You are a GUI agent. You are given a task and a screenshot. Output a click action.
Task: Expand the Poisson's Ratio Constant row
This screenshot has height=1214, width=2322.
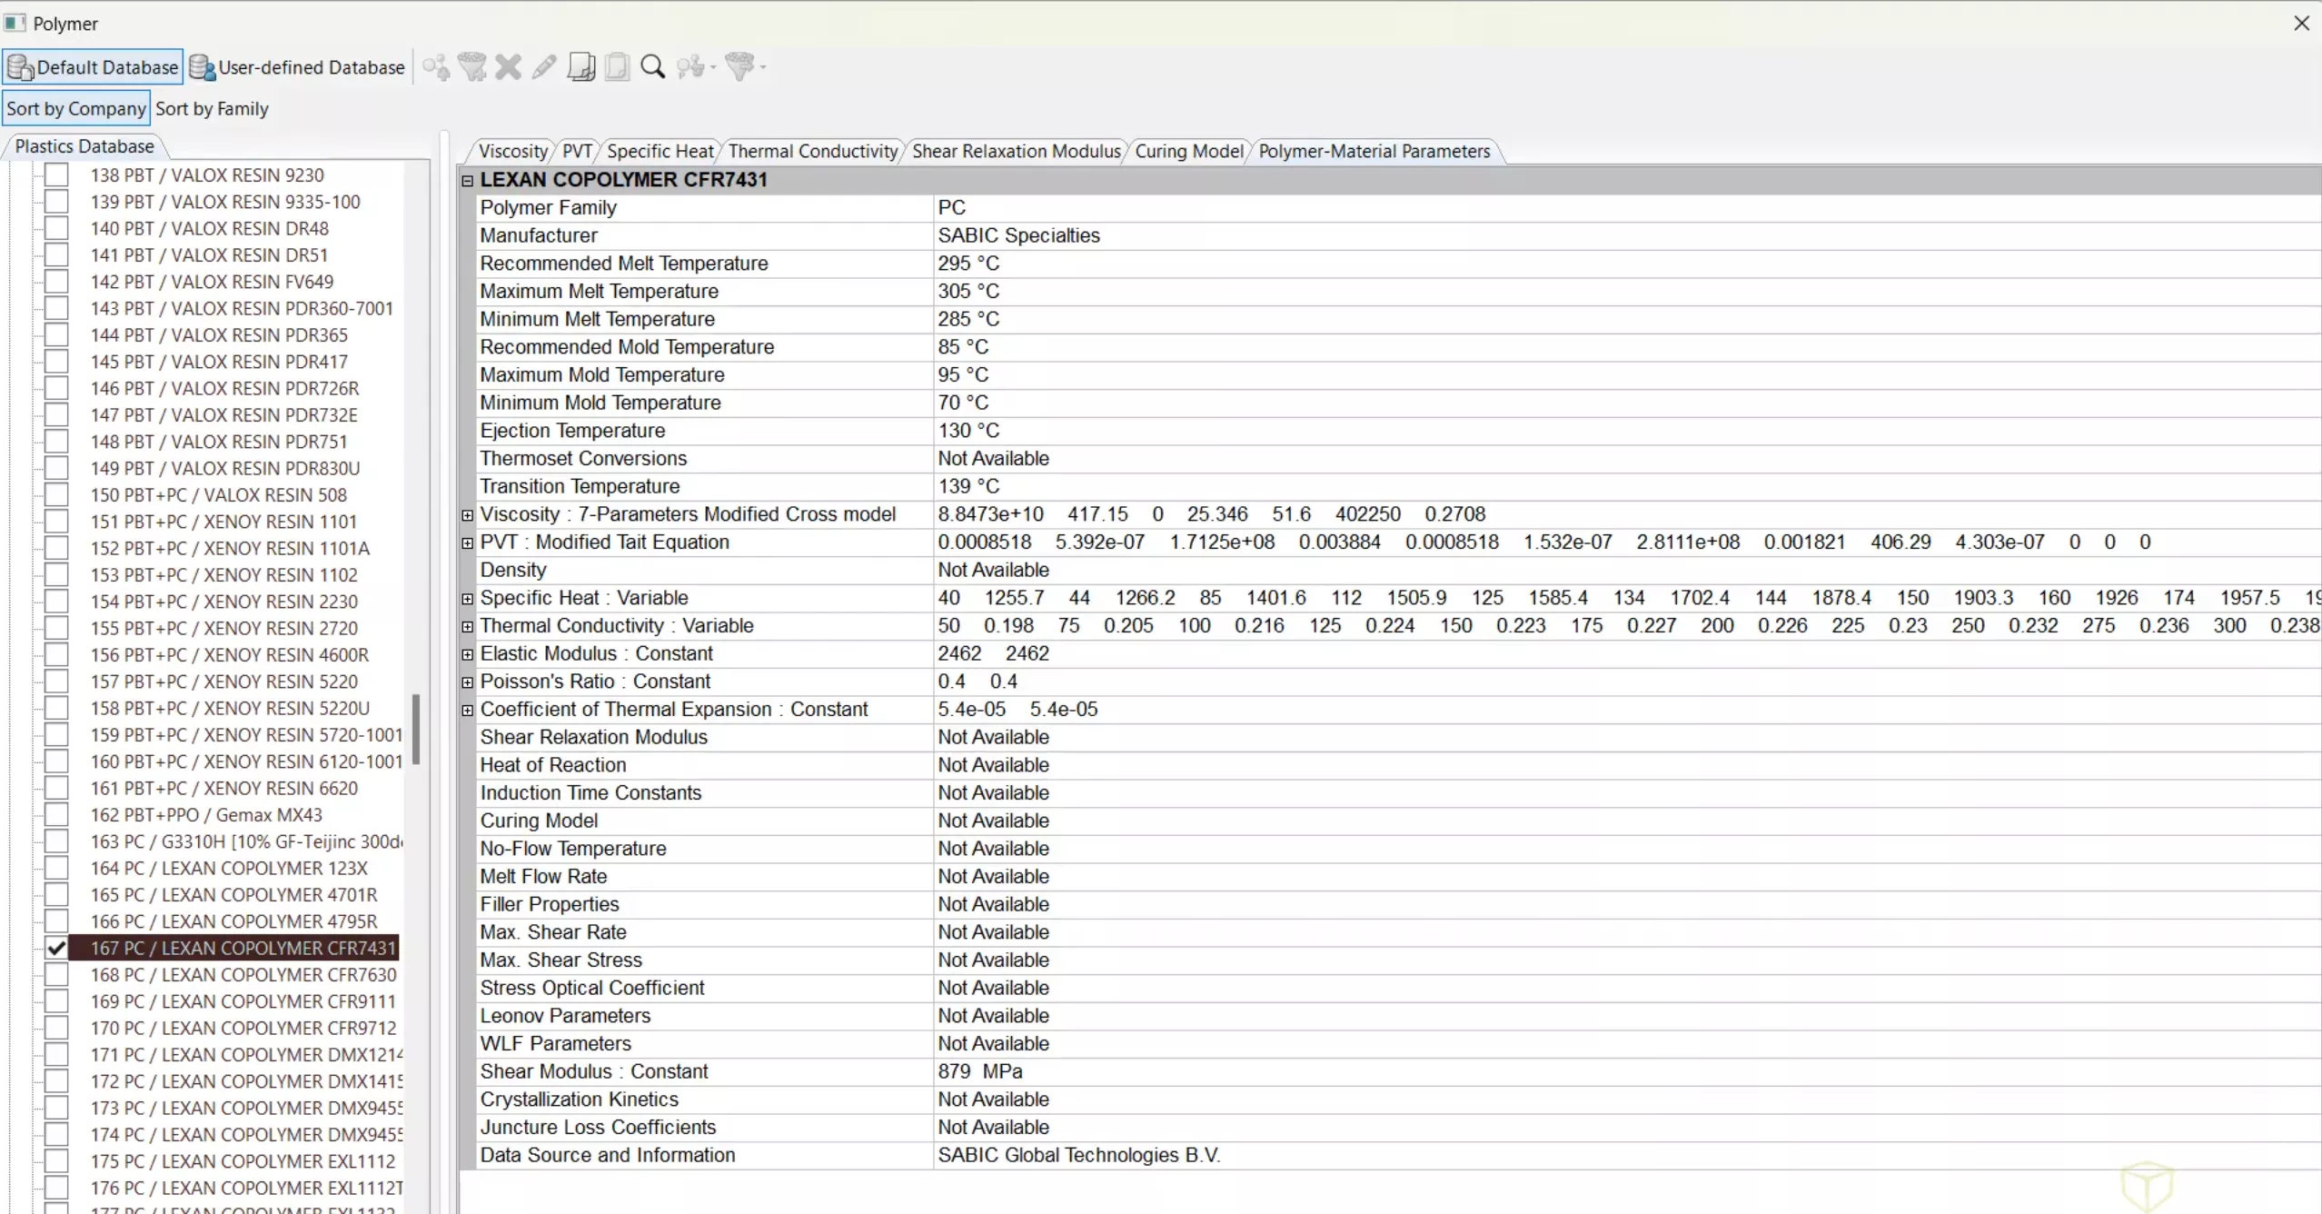pos(468,682)
